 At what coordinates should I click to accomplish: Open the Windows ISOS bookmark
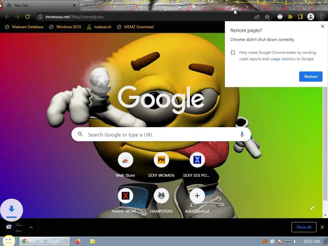65,27
